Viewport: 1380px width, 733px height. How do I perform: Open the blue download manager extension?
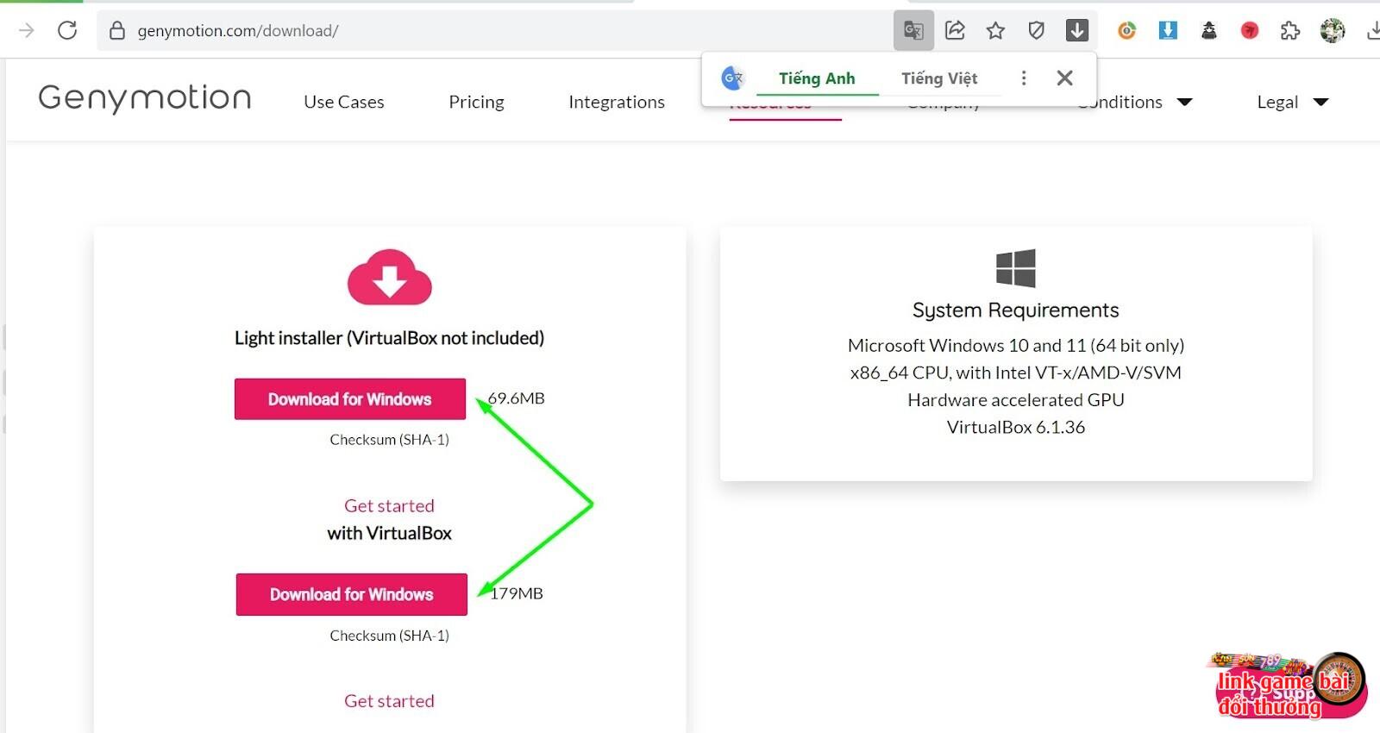[x=1168, y=31]
